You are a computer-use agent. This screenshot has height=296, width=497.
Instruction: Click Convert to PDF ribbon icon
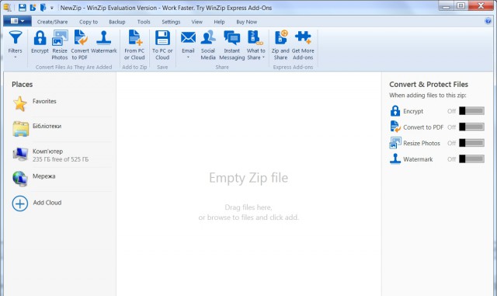tap(80, 37)
